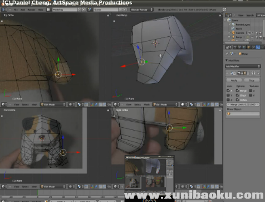
Task: Click the Apply modifier button
Action: (x=234, y=80)
